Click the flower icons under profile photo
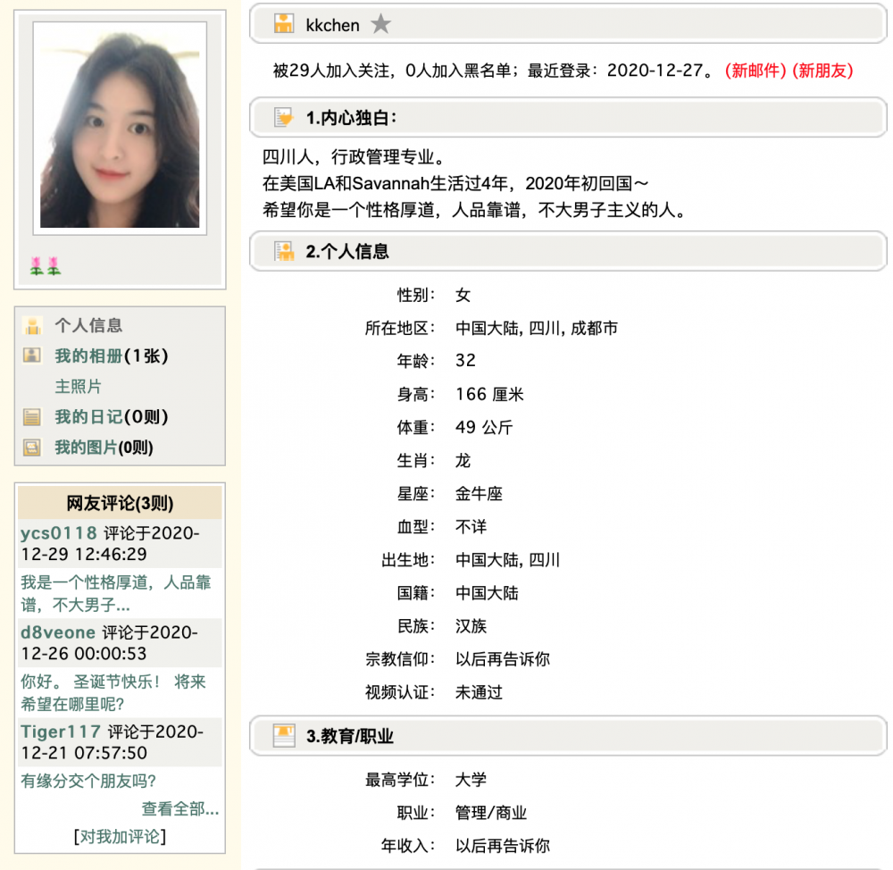This screenshot has height=870, width=893. 45,265
